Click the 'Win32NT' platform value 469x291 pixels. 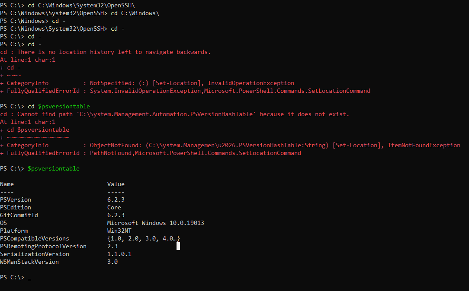tap(119, 231)
